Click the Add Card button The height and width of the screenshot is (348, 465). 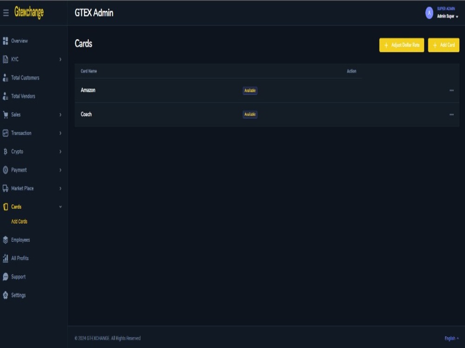pyautogui.click(x=444, y=45)
